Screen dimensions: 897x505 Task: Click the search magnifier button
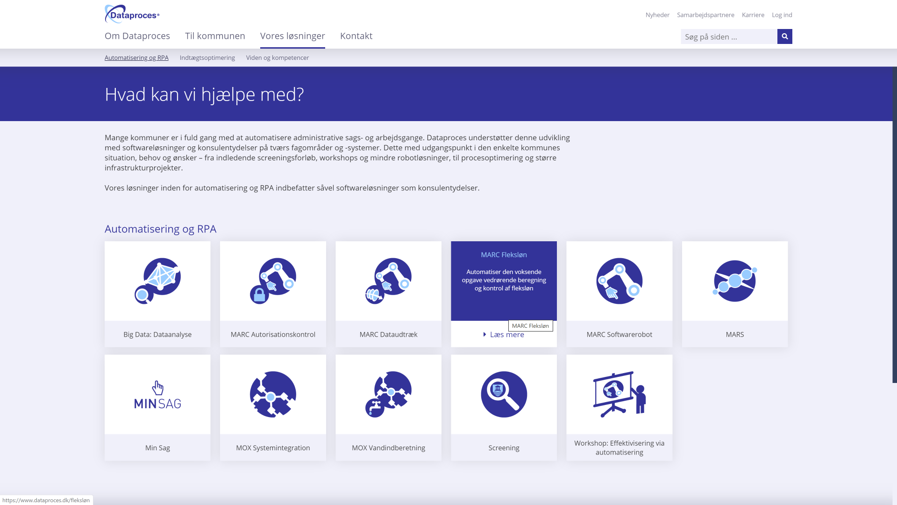coord(785,36)
